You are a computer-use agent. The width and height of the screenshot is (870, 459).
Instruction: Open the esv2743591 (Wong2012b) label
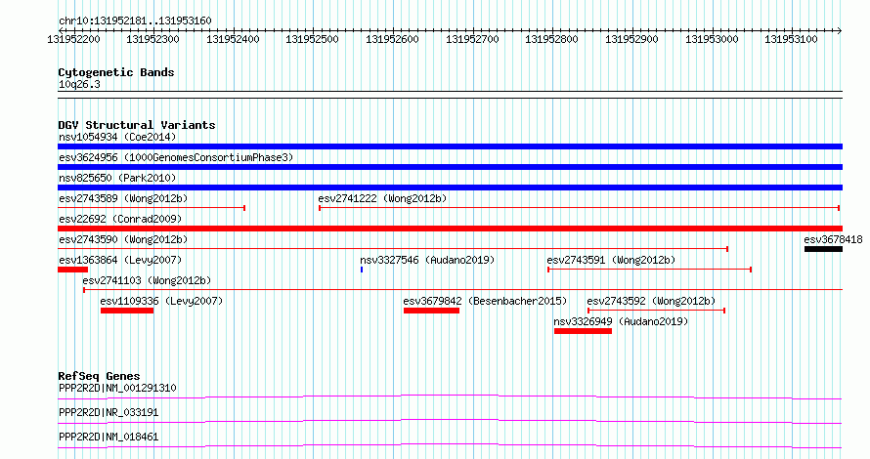click(611, 260)
